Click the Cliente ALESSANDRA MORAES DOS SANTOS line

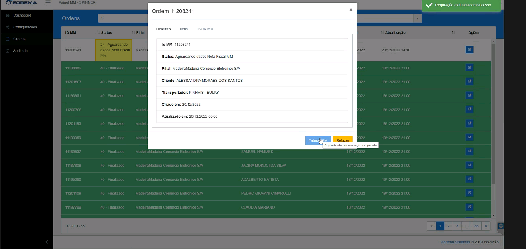coord(252,81)
